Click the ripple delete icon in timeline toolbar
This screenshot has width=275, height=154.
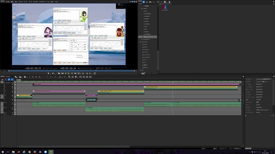pyautogui.click(x=47, y=77)
